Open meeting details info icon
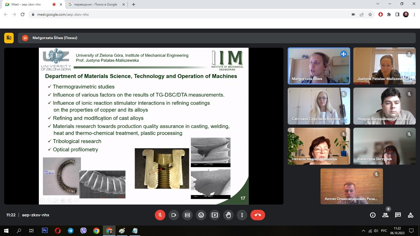The image size is (420, 236). [373, 215]
